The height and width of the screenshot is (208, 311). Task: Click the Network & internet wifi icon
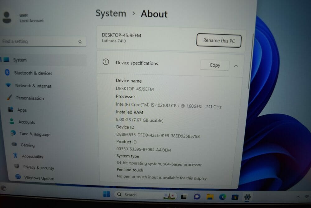8,85
